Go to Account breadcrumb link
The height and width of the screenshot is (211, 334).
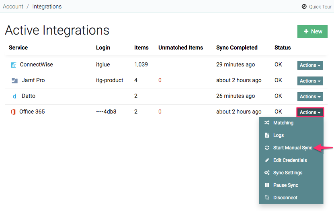[13, 6]
